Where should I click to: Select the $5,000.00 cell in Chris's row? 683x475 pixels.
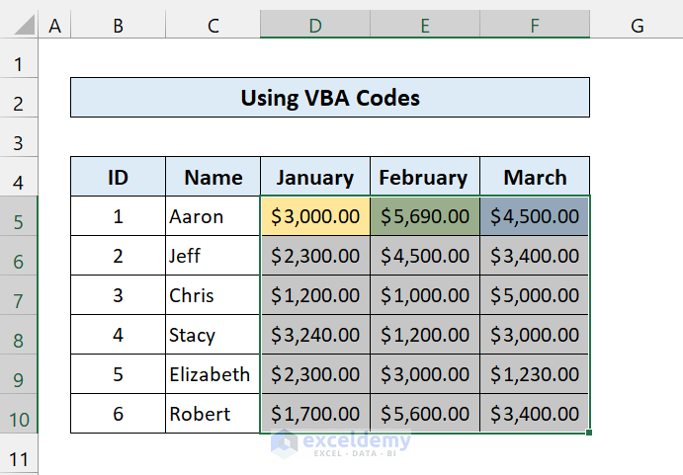point(535,295)
